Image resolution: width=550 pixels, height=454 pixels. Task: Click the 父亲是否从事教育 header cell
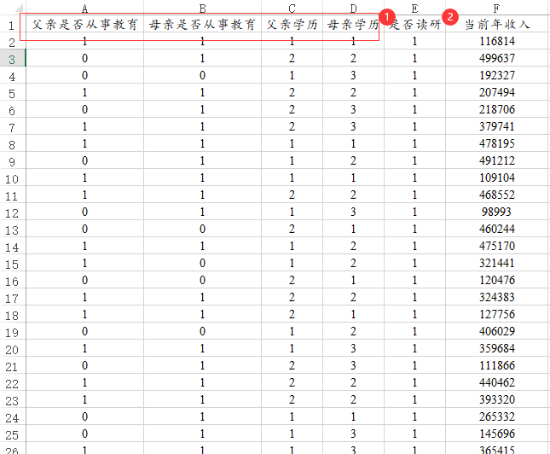[84, 25]
